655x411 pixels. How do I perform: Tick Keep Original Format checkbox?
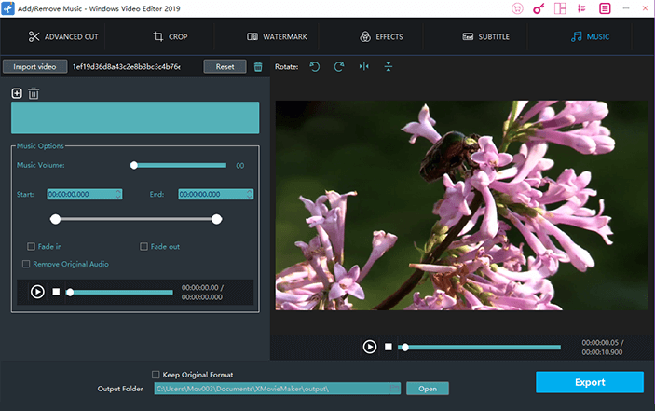click(156, 375)
